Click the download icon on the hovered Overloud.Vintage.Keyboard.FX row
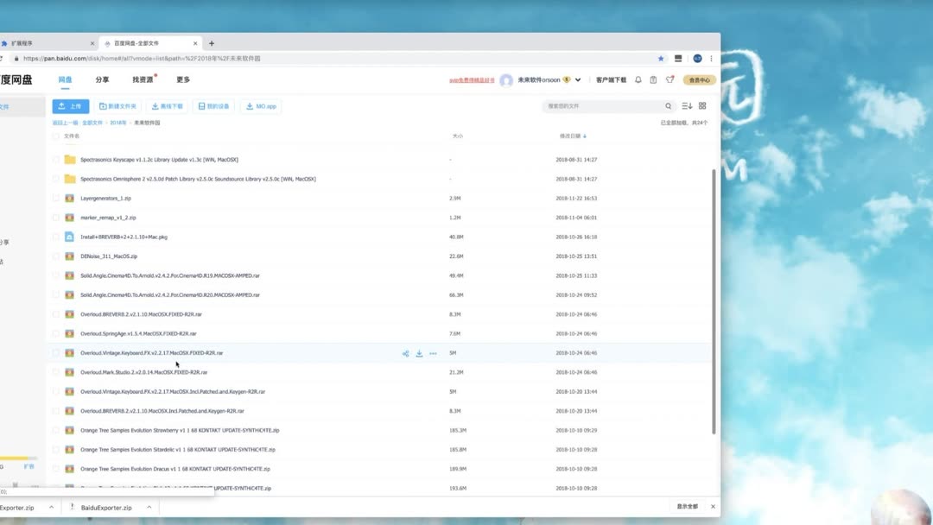933x525 pixels. [x=419, y=353]
